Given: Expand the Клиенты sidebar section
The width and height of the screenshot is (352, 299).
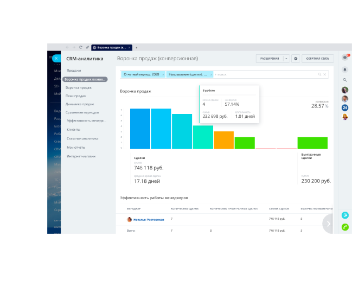Looking at the screenshot, I should 73,130.
